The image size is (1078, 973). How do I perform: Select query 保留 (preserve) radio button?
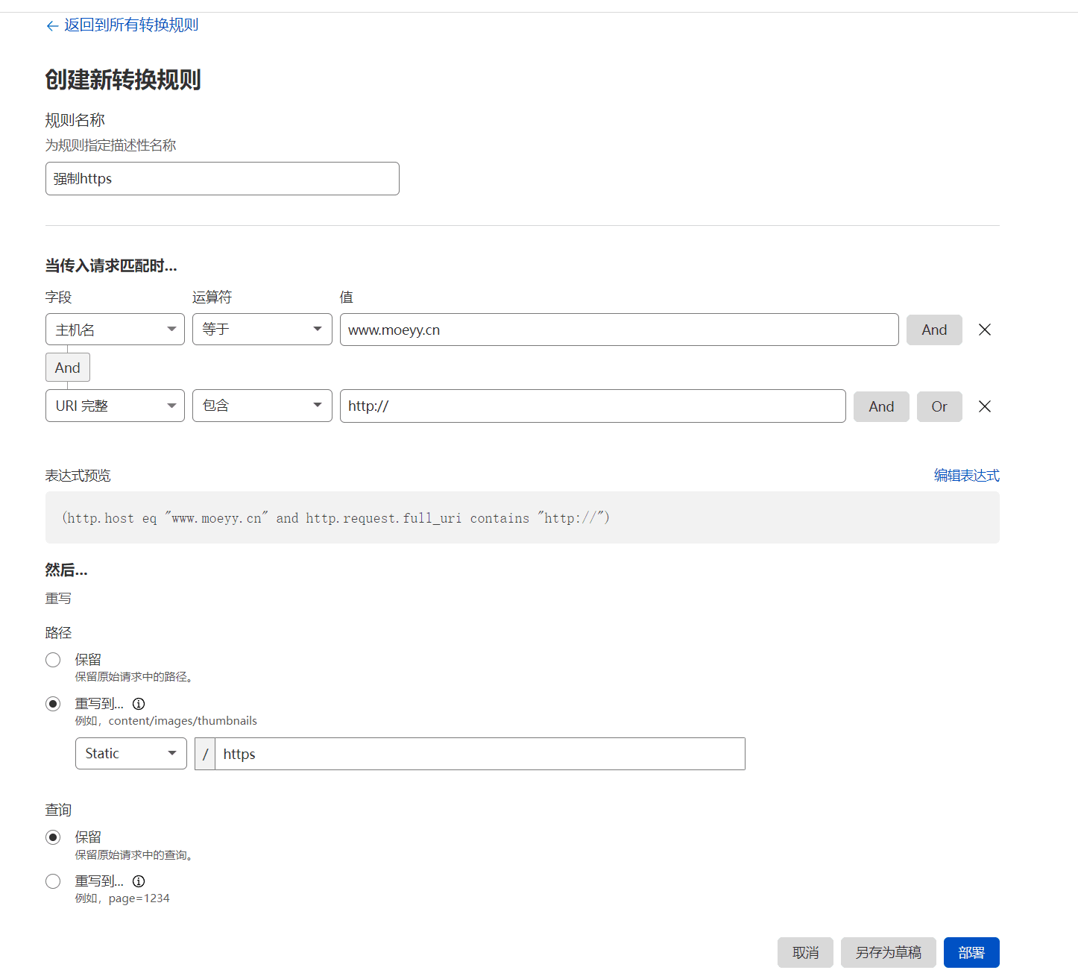point(53,837)
